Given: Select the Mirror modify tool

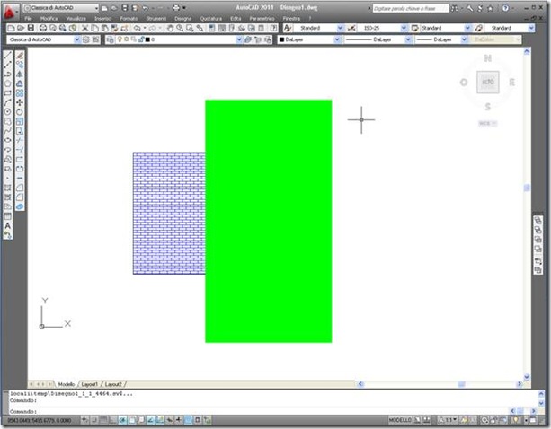Looking at the screenshot, I should tap(20, 74).
